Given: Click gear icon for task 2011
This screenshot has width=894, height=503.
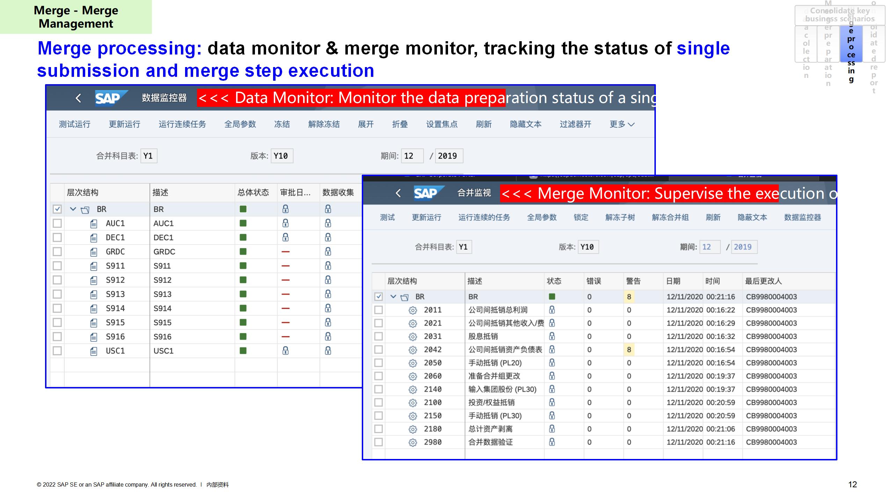Looking at the screenshot, I should [413, 310].
